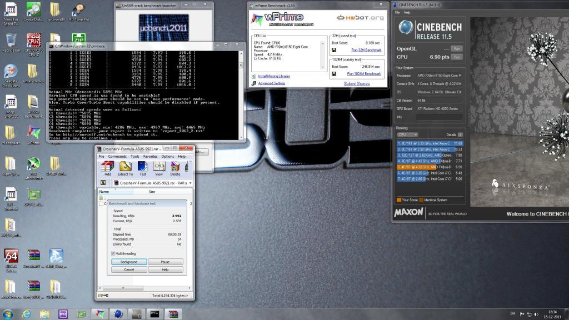Open the wPrime desktop shortcut icon
Image resolution: width=569 pixels, height=320 pixels.
[33, 135]
